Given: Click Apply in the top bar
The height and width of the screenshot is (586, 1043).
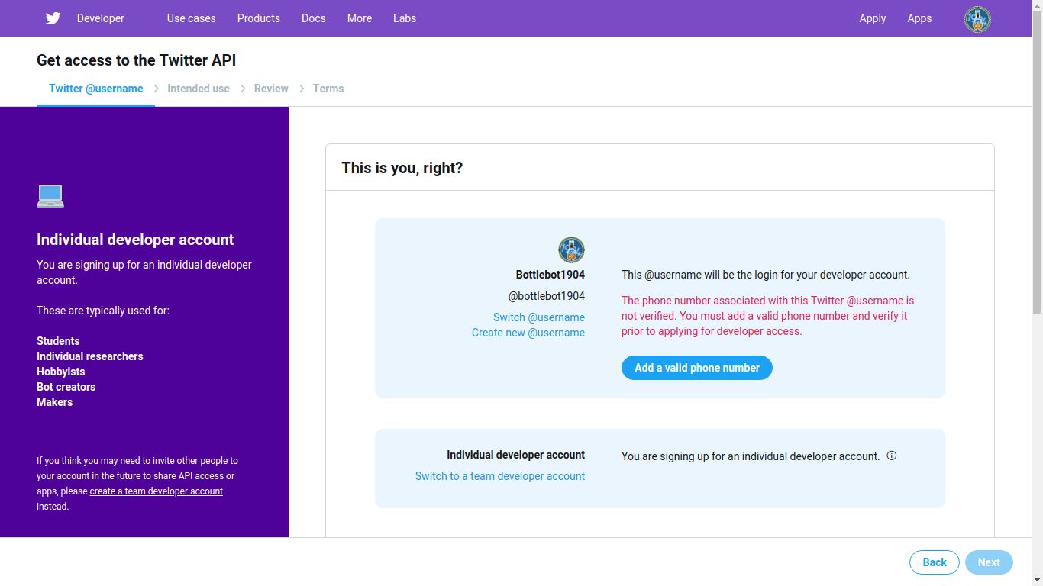Looking at the screenshot, I should (x=873, y=18).
